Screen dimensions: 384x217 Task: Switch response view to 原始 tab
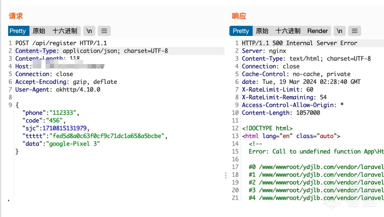[262, 31]
